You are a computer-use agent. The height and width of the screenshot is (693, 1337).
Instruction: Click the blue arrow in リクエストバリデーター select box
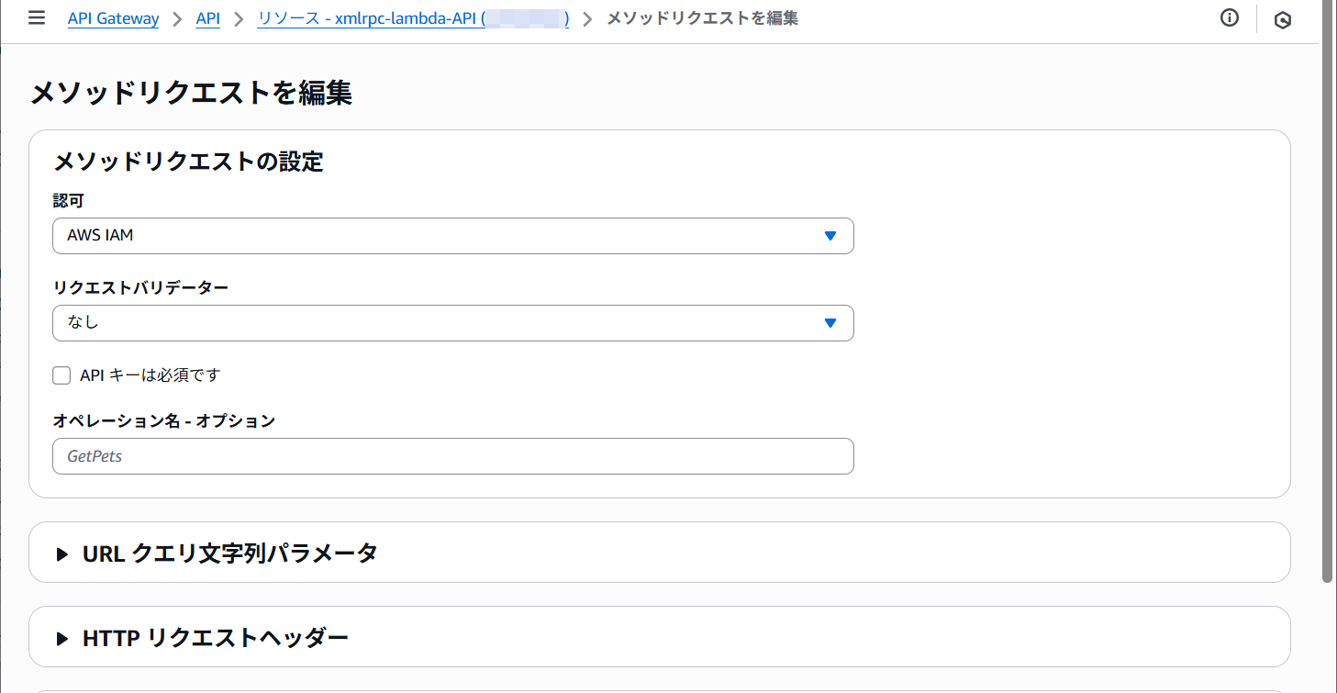pos(830,323)
